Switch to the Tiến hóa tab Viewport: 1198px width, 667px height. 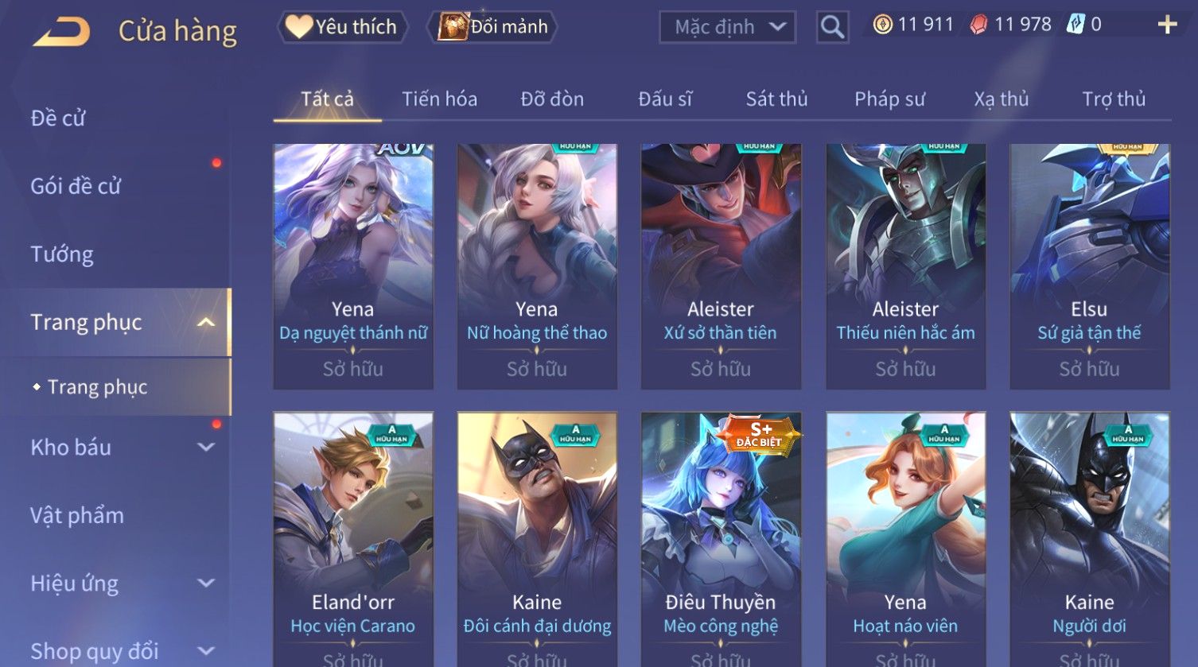point(439,99)
